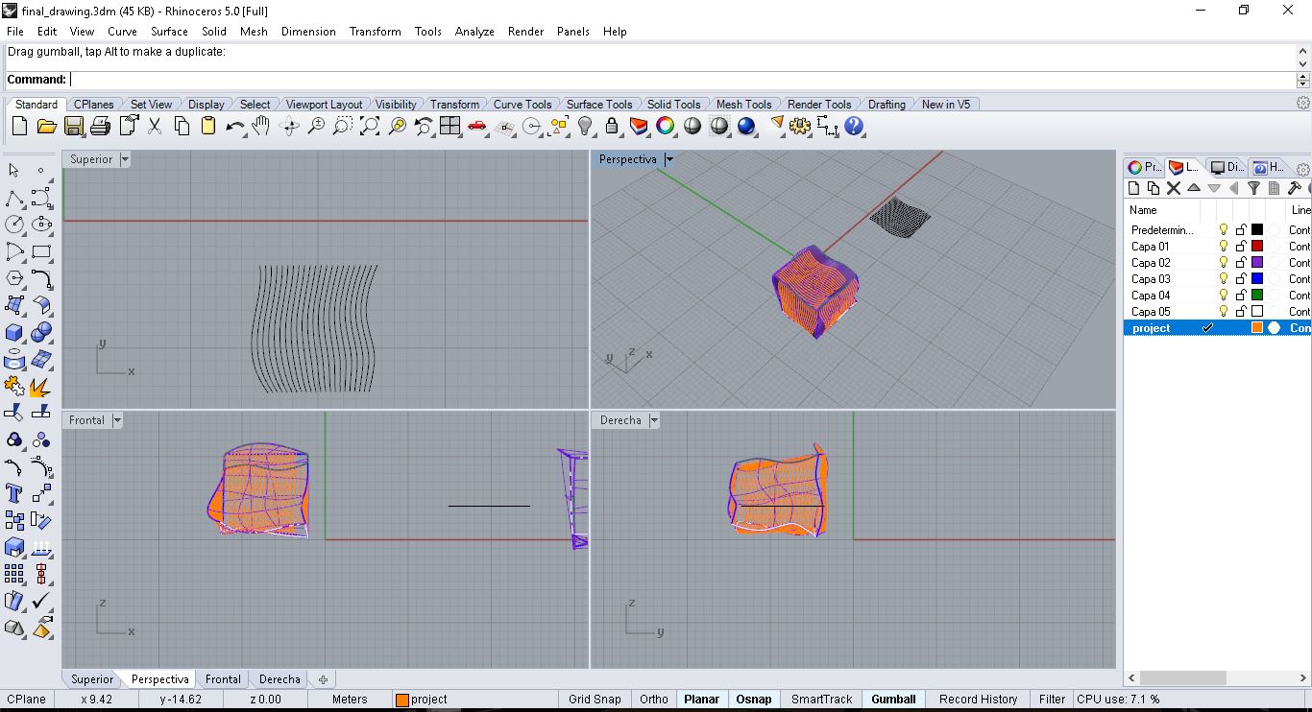Click the light bulb hide objects icon
Viewport: 1312px width, 712px height.
tap(585, 126)
